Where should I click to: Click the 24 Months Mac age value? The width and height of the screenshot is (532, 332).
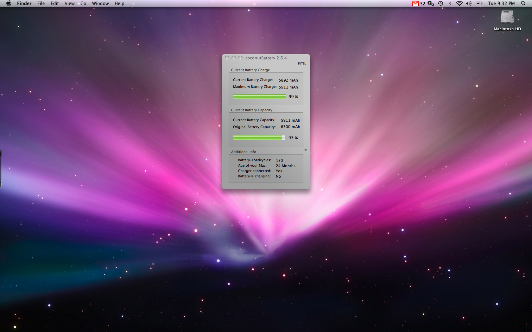[286, 166]
